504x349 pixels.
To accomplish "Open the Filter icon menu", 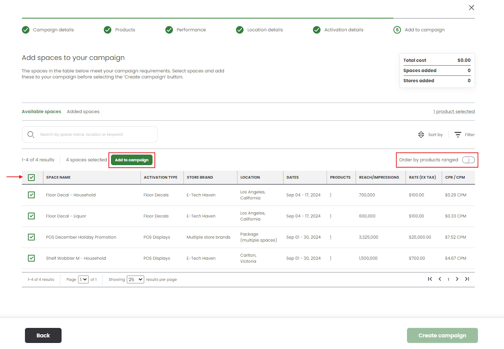I will [458, 134].
